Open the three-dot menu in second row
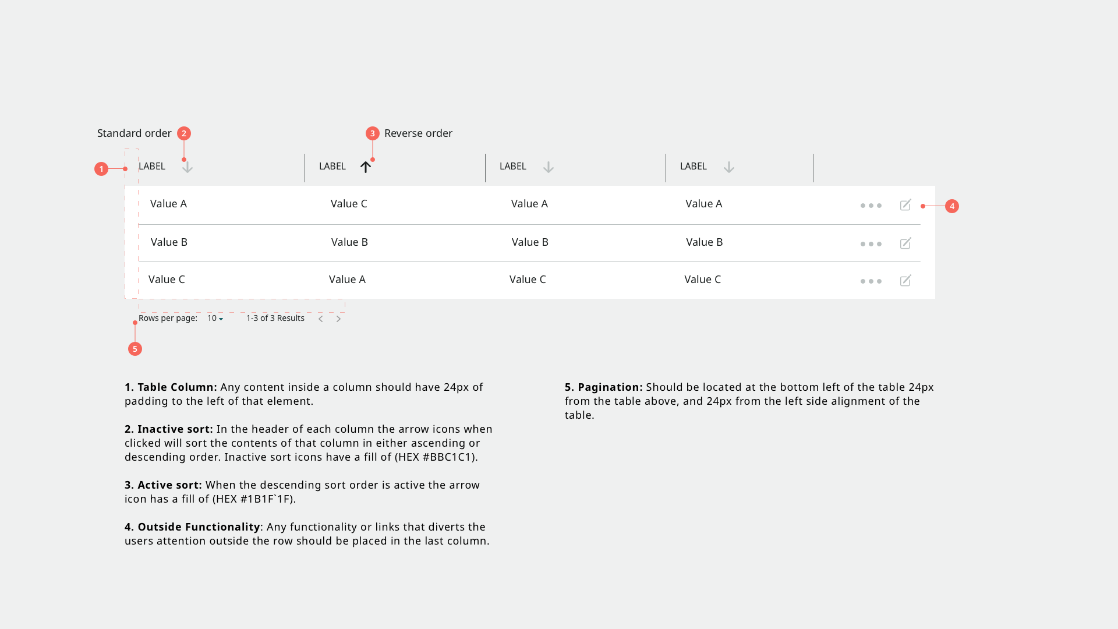The width and height of the screenshot is (1118, 629). click(x=871, y=244)
